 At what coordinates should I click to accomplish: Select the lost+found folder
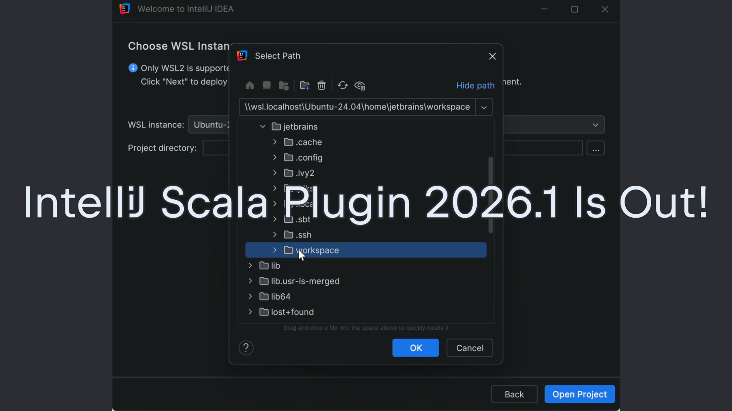click(x=291, y=312)
